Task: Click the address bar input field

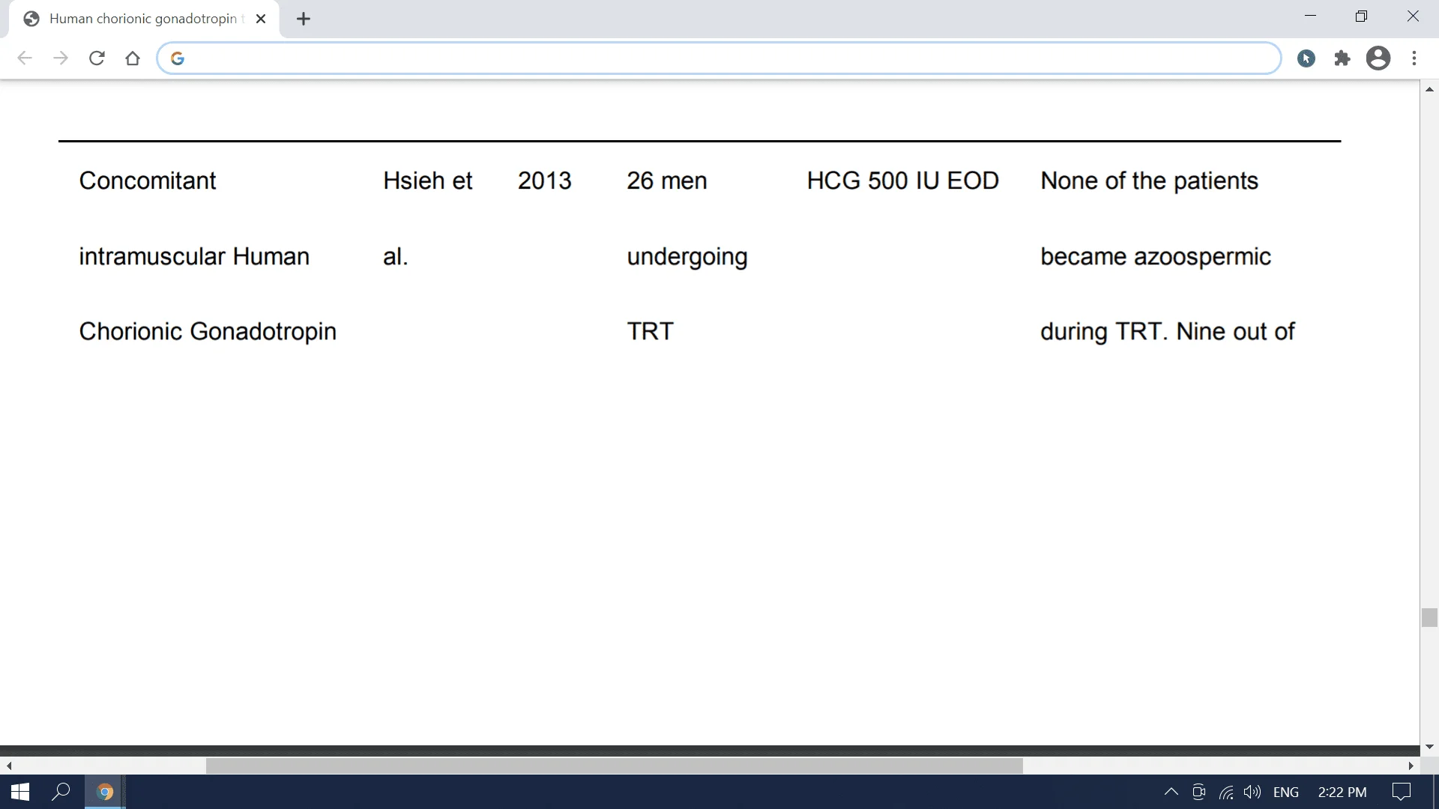Action: click(719, 58)
